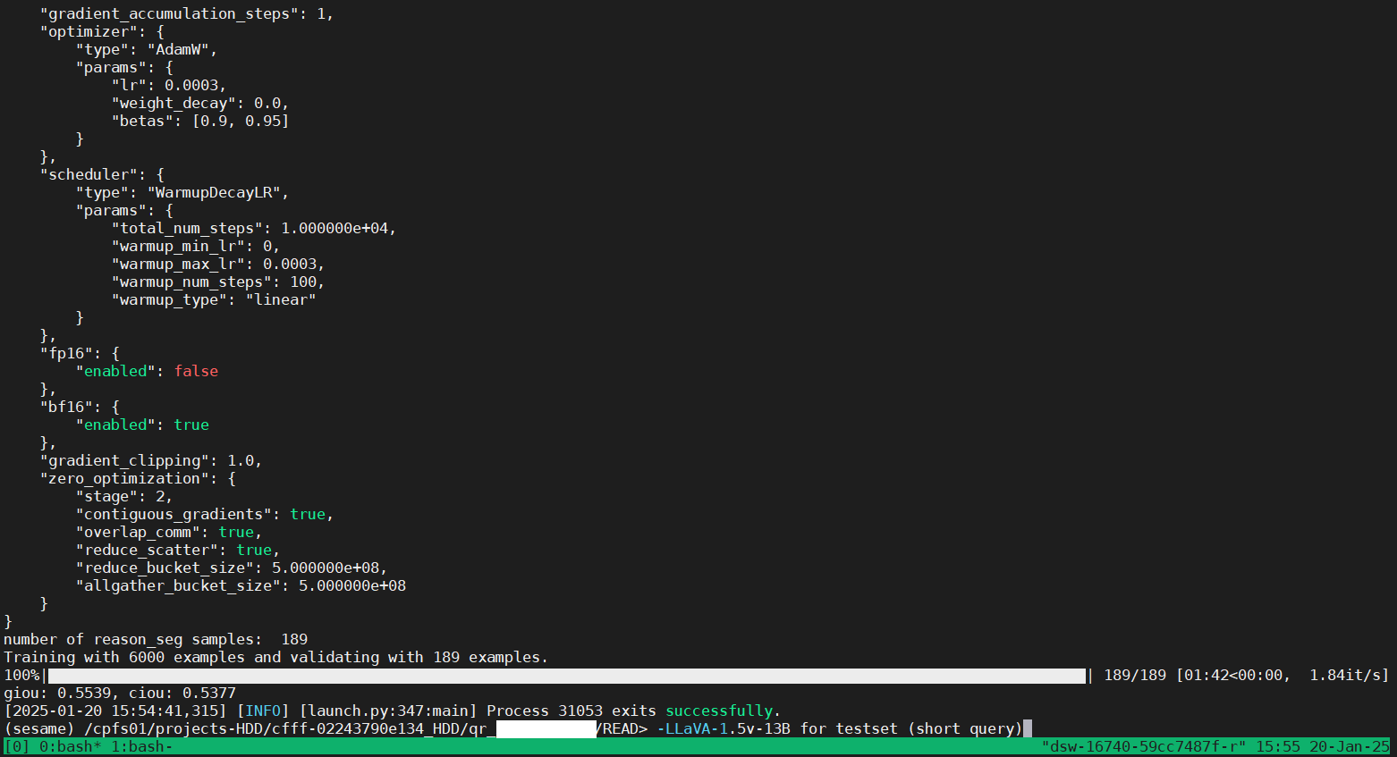Click the "total_num_steps": 1.000000e+04 line
Image resolution: width=1397 pixels, height=757 pixels.
(254, 228)
